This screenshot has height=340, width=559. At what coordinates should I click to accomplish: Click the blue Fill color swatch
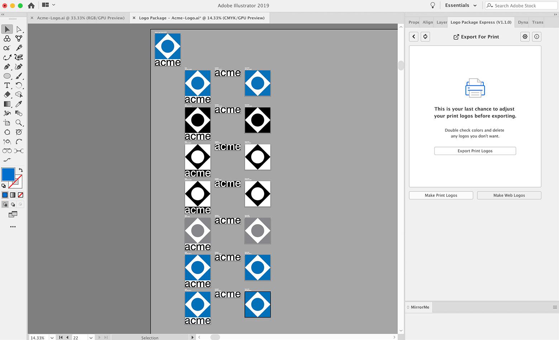click(x=8, y=174)
